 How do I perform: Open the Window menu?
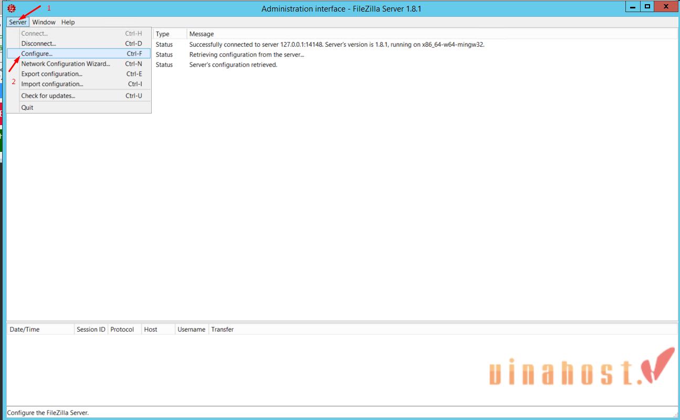pyautogui.click(x=44, y=22)
